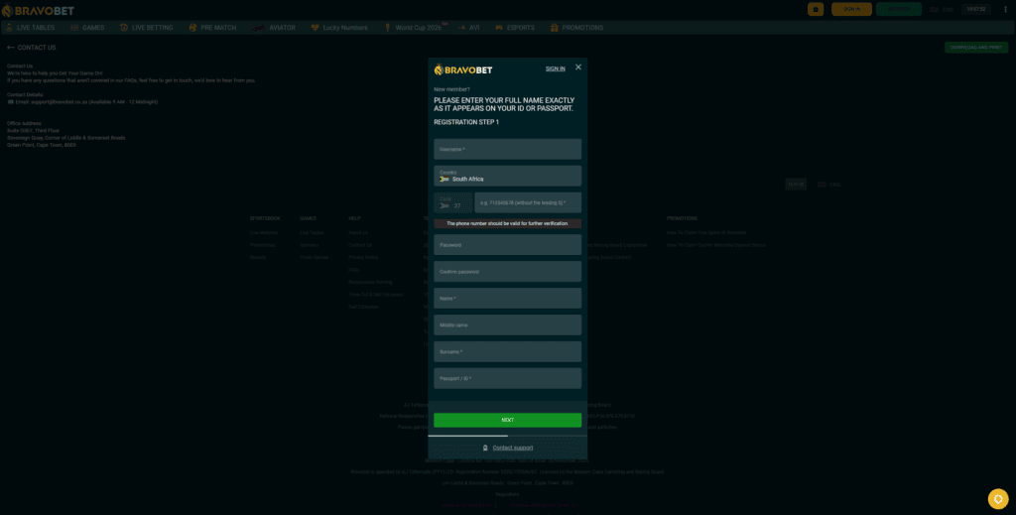Close the registration dialog with the X
The image size is (1016, 515).
578,67
